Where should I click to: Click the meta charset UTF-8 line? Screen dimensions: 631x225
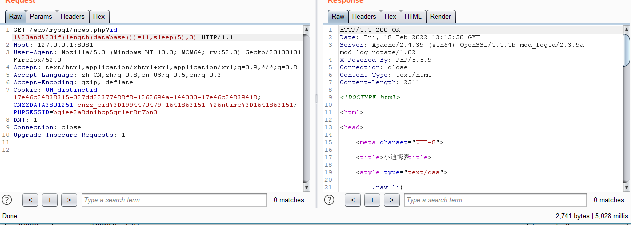pos(400,142)
